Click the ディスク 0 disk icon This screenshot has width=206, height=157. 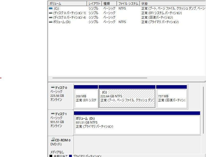(53, 87)
